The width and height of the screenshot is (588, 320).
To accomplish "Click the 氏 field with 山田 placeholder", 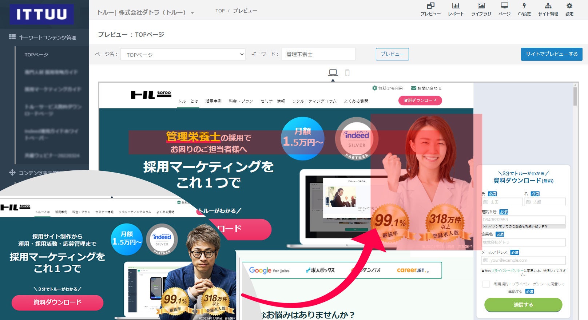I will 502,202.
